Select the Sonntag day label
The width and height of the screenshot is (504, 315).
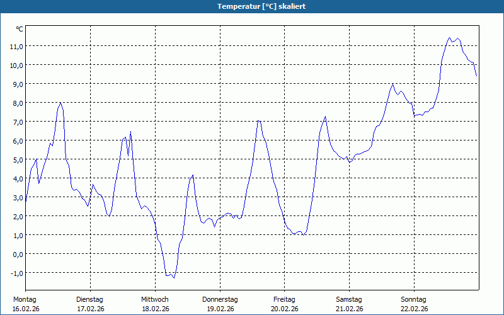coord(413,300)
